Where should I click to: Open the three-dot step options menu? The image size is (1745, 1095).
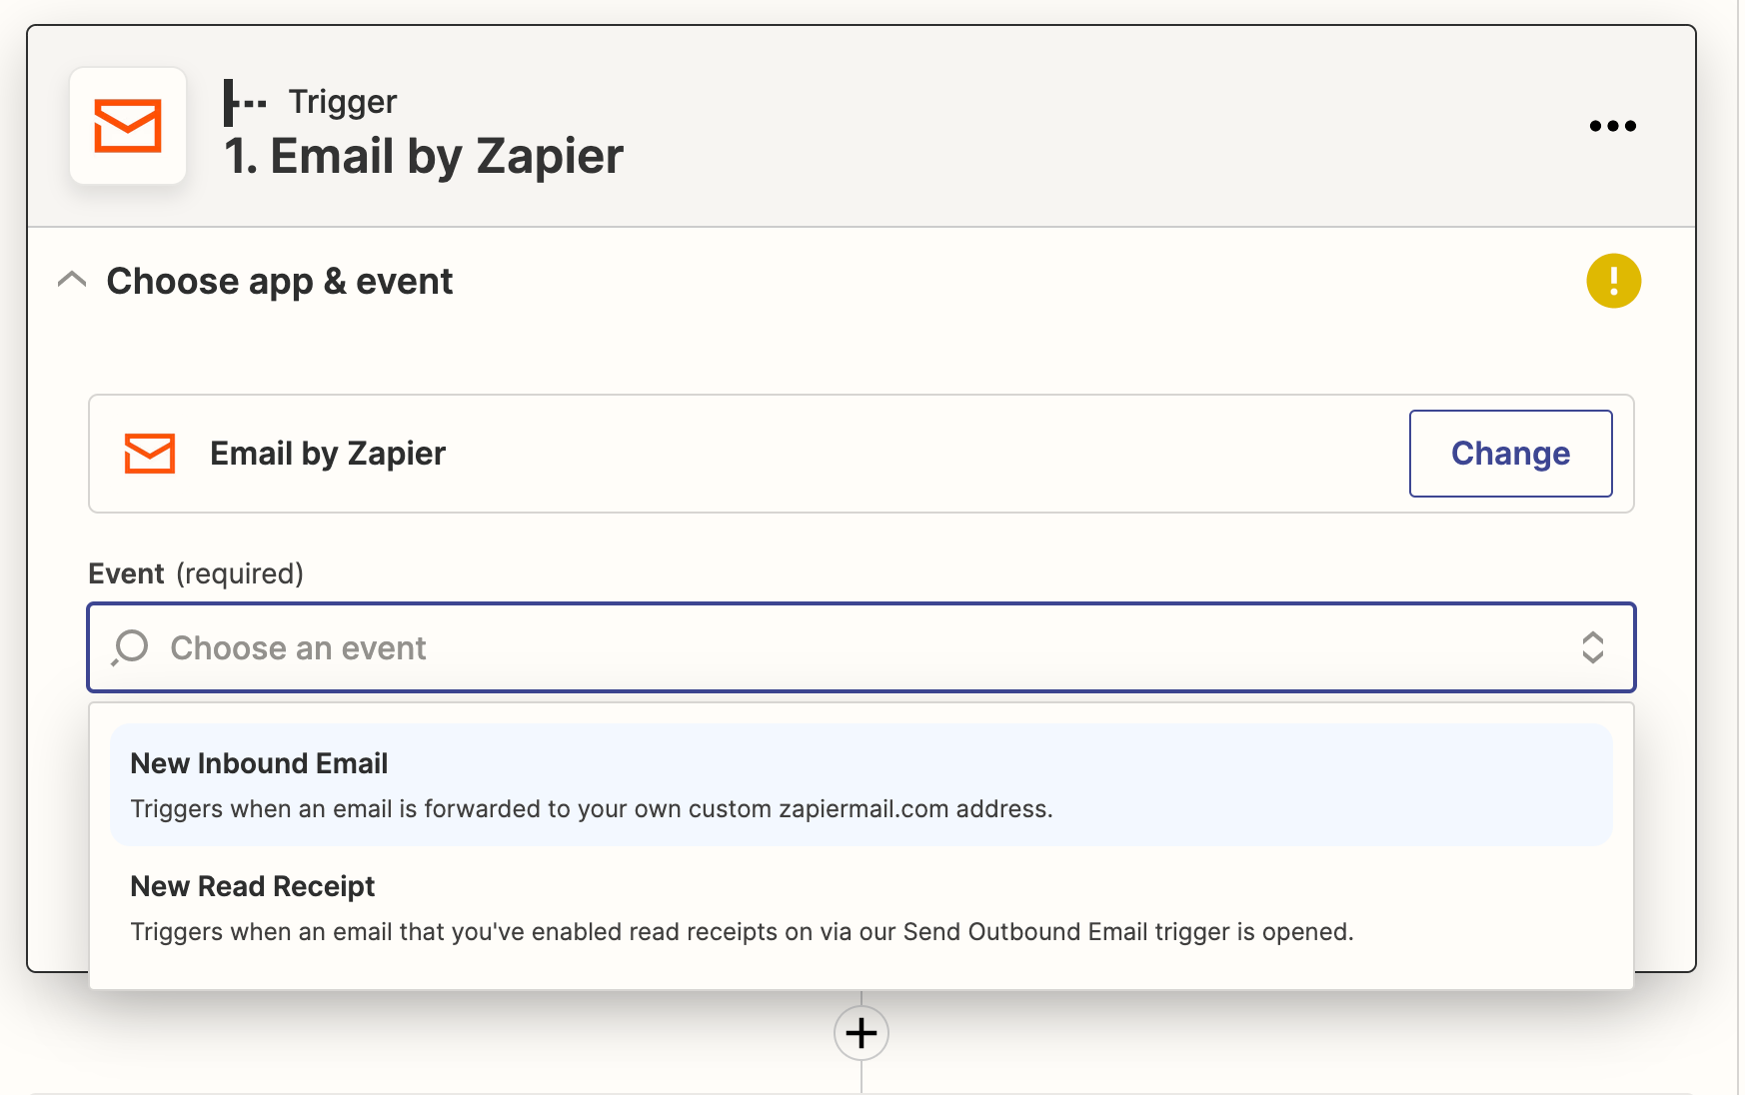1612,126
